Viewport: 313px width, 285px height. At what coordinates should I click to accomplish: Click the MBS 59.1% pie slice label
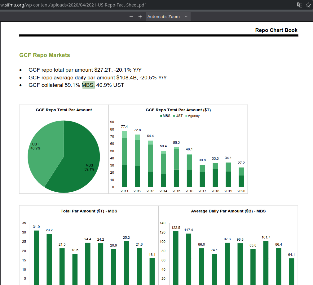pyautogui.click(x=89, y=167)
